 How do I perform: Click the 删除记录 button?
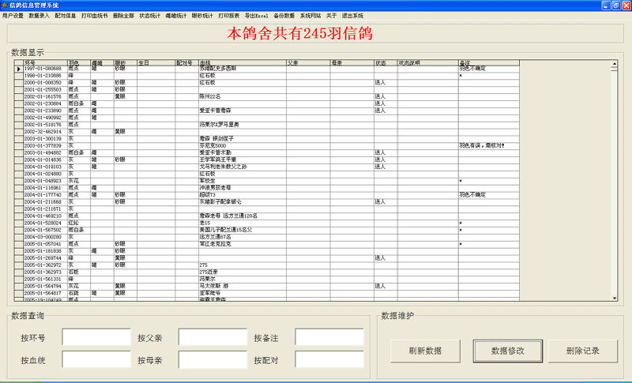[x=582, y=350]
